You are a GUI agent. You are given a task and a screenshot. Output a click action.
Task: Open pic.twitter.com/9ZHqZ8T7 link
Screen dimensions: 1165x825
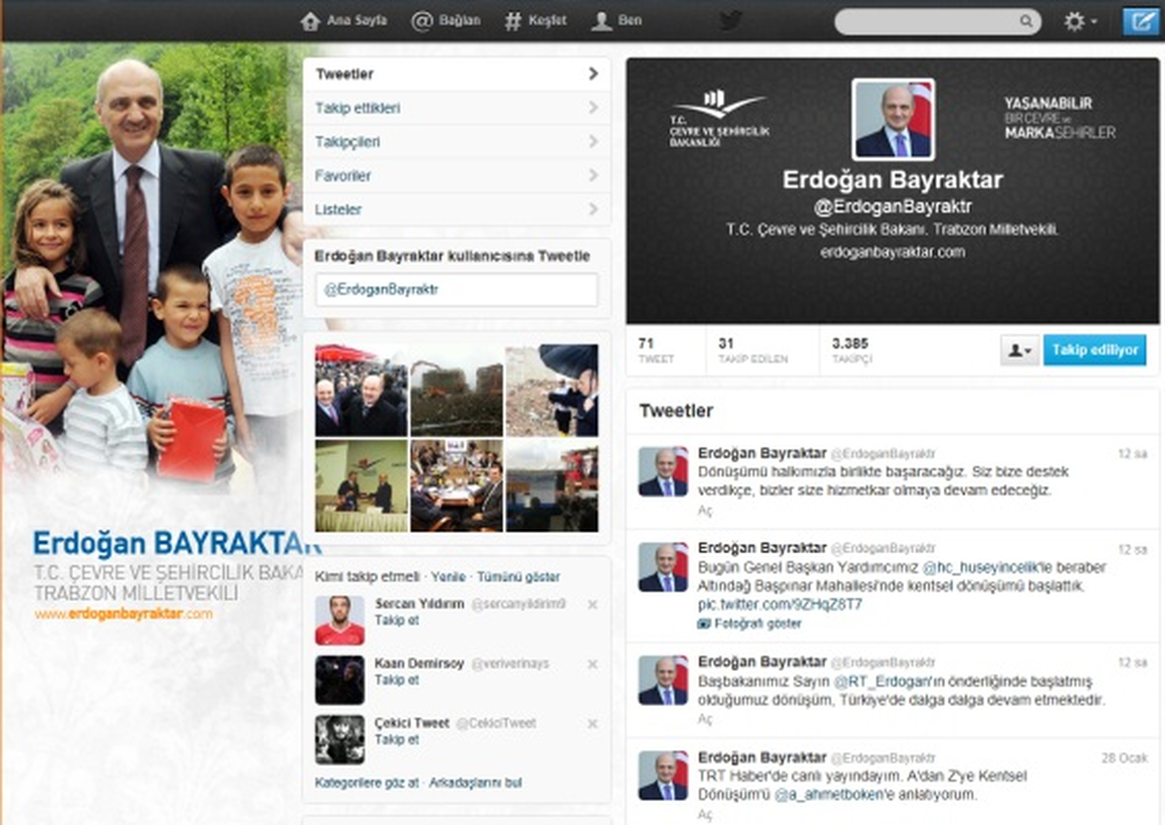tap(780, 605)
